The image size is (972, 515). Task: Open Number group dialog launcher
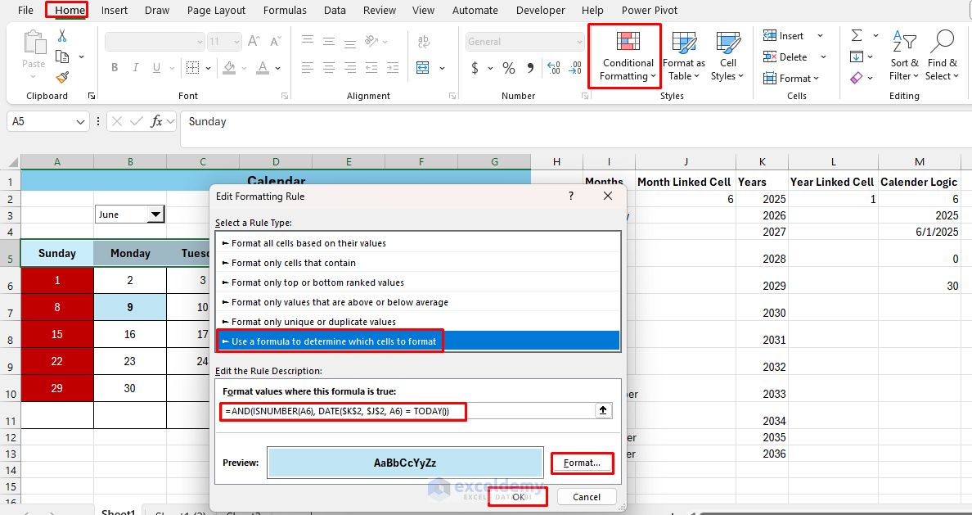584,96
